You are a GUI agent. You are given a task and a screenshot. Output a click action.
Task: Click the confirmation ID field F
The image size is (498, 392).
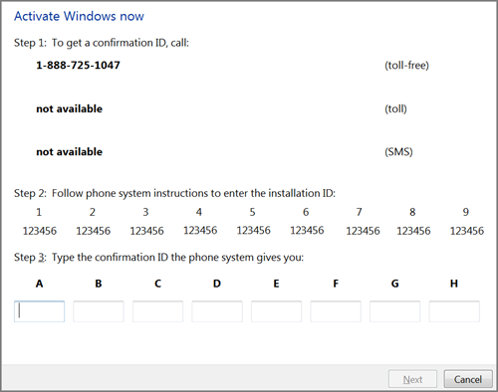pyautogui.click(x=336, y=311)
